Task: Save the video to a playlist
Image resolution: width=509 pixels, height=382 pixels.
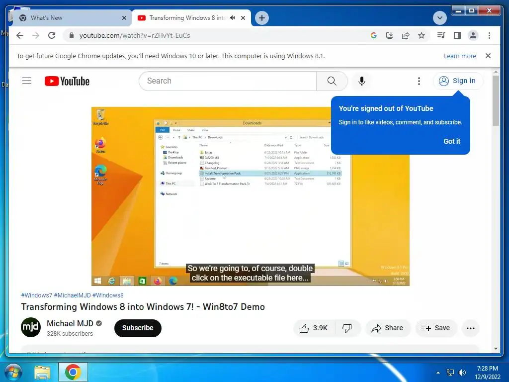Action: (x=436, y=328)
